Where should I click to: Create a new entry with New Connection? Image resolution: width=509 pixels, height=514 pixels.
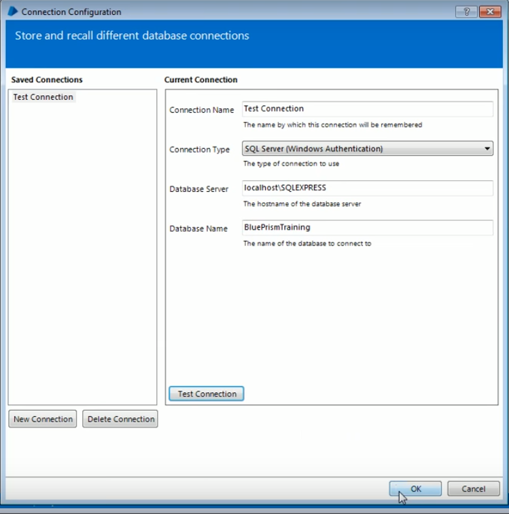43,419
